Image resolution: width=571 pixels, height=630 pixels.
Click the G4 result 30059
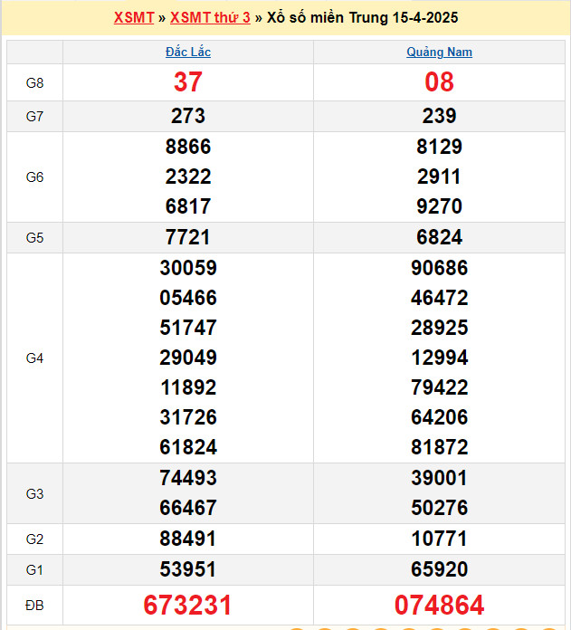pyautogui.click(x=188, y=268)
